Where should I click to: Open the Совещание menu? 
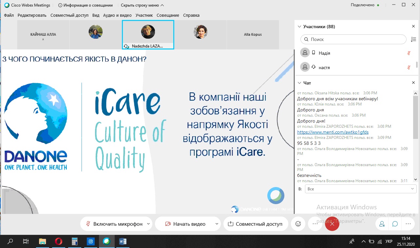[x=168, y=15]
